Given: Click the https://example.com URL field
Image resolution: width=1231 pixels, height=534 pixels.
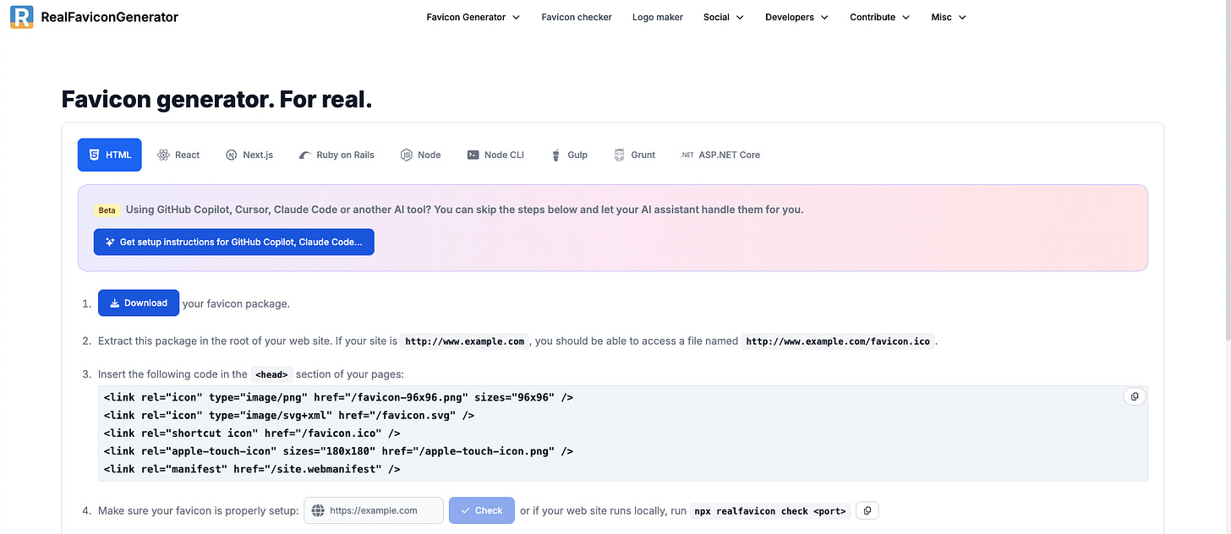Looking at the screenshot, I should coord(374,510).
